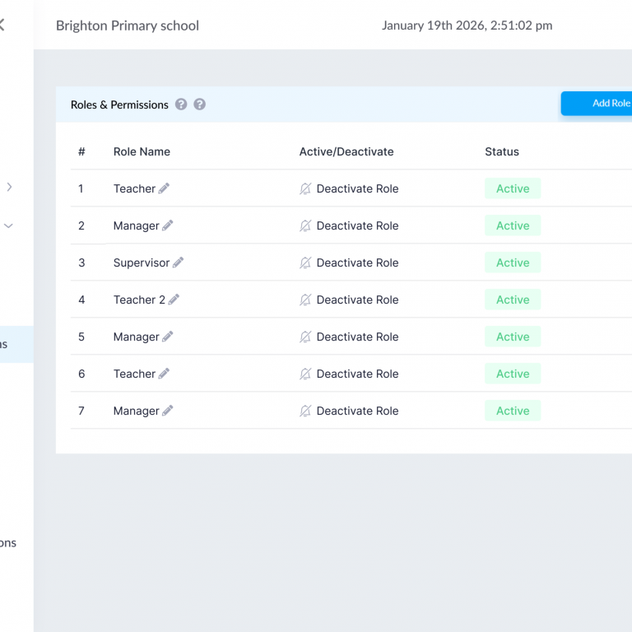Click the pencil icon next to Supervisor
Image resolution: width=632 pixels, height=632 pixels.
tap(178, 263)
